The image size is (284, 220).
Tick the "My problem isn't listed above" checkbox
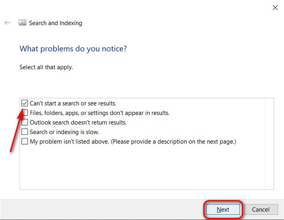tap(24, 141)
